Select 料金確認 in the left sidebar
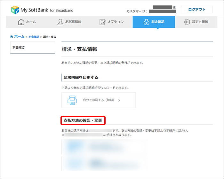Screen dimensions: 224x179 click(33, 48)
